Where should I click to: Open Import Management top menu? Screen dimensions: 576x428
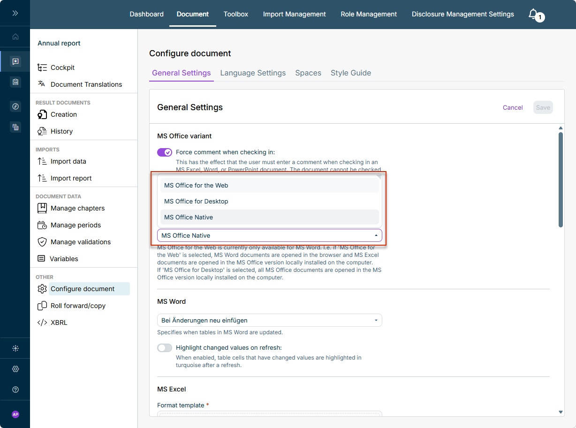point(295,14)
